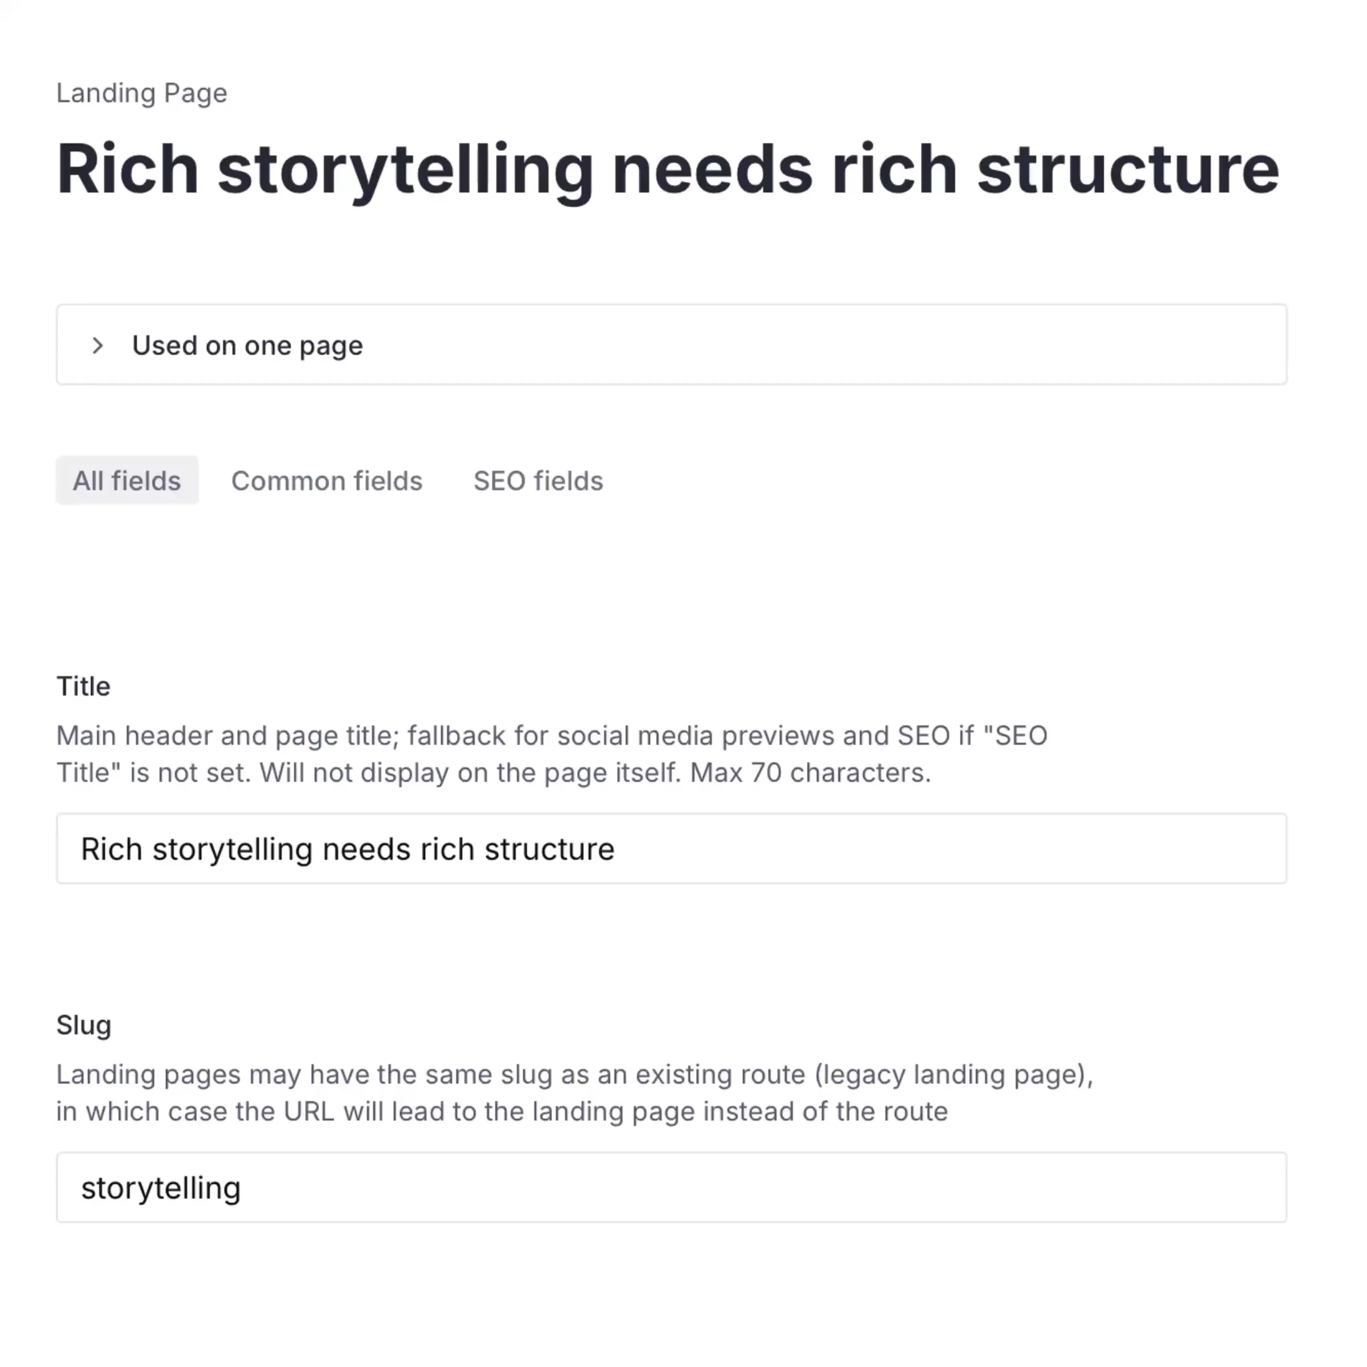Click "legacy landing page" in Slug description

coord(952,1075)
